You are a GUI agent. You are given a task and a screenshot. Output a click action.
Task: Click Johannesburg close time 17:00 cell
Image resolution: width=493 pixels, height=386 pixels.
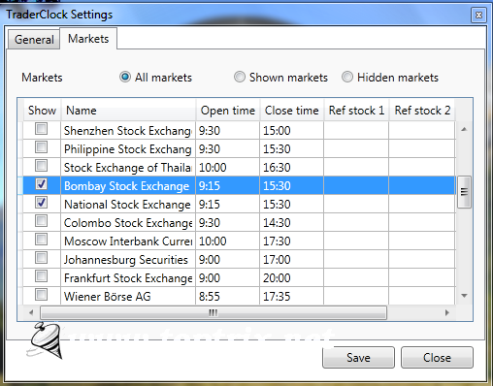pos(292,259)
